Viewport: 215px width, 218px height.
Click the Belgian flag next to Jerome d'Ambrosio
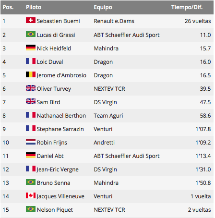point(31,74)
